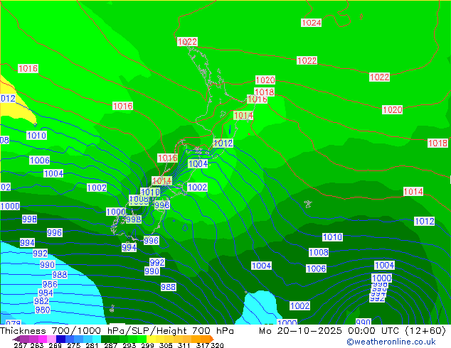Click the legend value 293
The width and height of the screenshot is (451, 348).
pyautogui.click(x=129, y=345)
